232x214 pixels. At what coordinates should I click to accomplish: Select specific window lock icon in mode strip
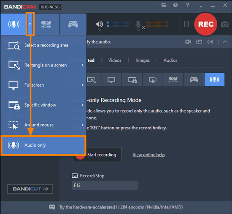click(x=132, y=80)
